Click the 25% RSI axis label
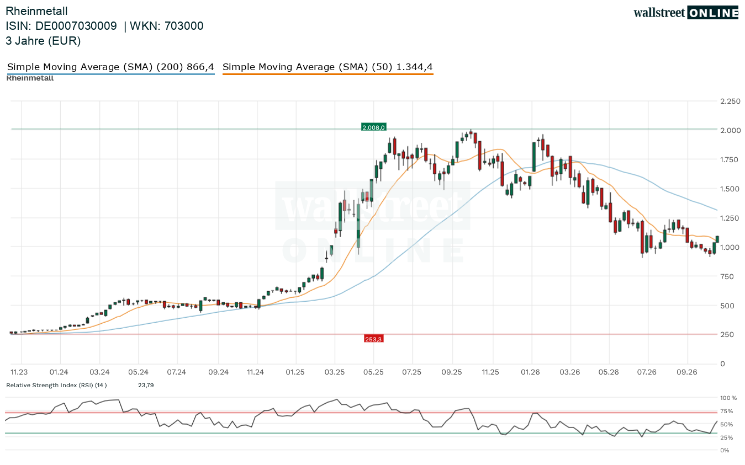The height and width of the screenshot is (465, 745). [x=727, y=437]
